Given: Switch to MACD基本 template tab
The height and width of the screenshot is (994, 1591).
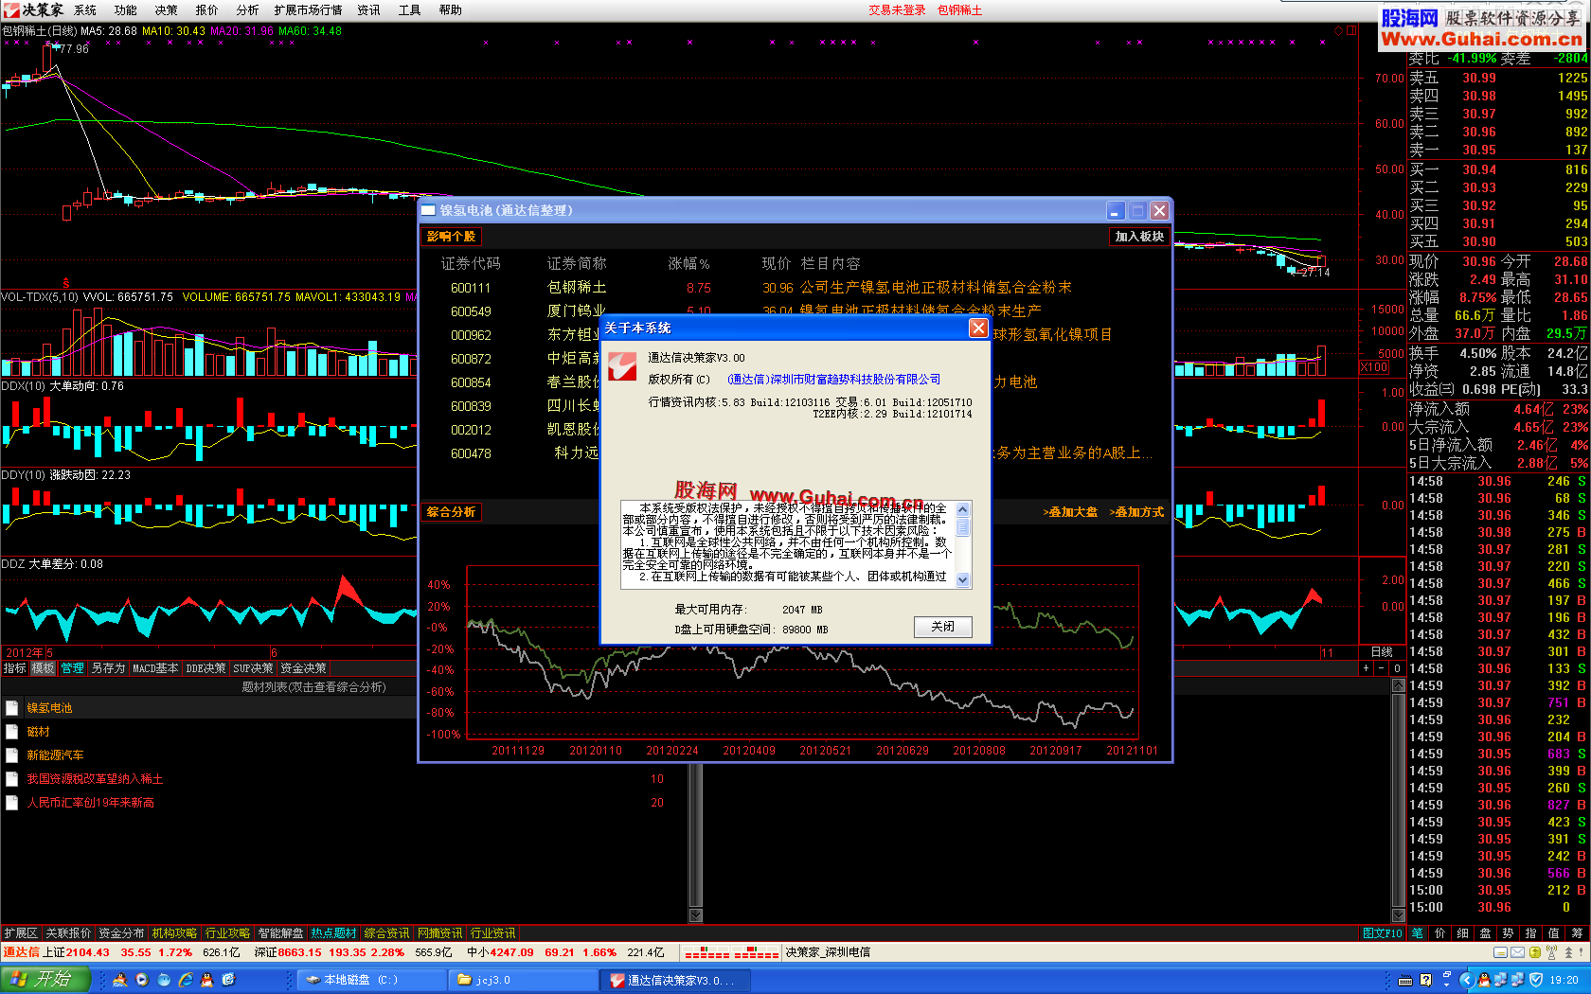Looking at the screenshot, I should click(x=155, y=668).
